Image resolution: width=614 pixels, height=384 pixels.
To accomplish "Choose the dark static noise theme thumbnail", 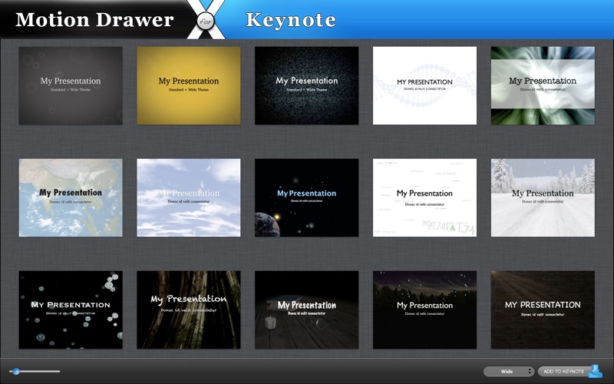I will 306,86.
